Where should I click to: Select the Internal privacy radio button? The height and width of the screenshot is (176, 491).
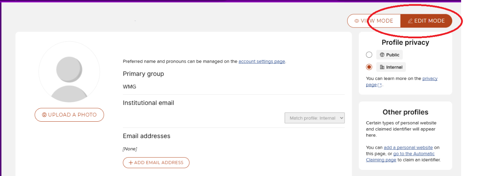pos(369,67)
